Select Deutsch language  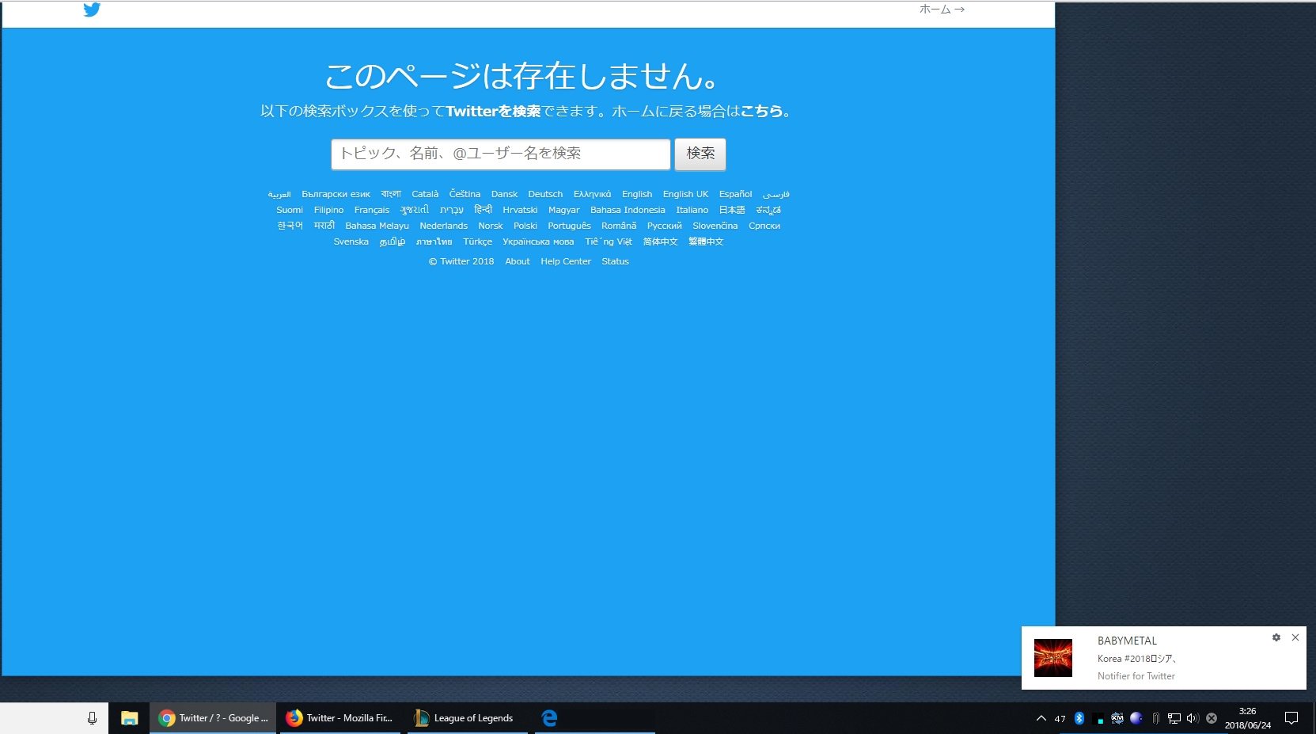(x=545, y=194)
